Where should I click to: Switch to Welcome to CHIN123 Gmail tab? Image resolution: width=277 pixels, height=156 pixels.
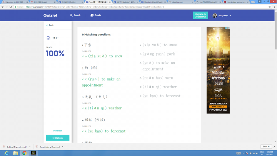pos(15,2)
